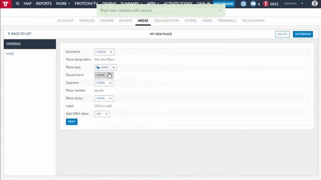
Task: Switch to the TACHOGRAPH tab
Action: pos(253,20)
